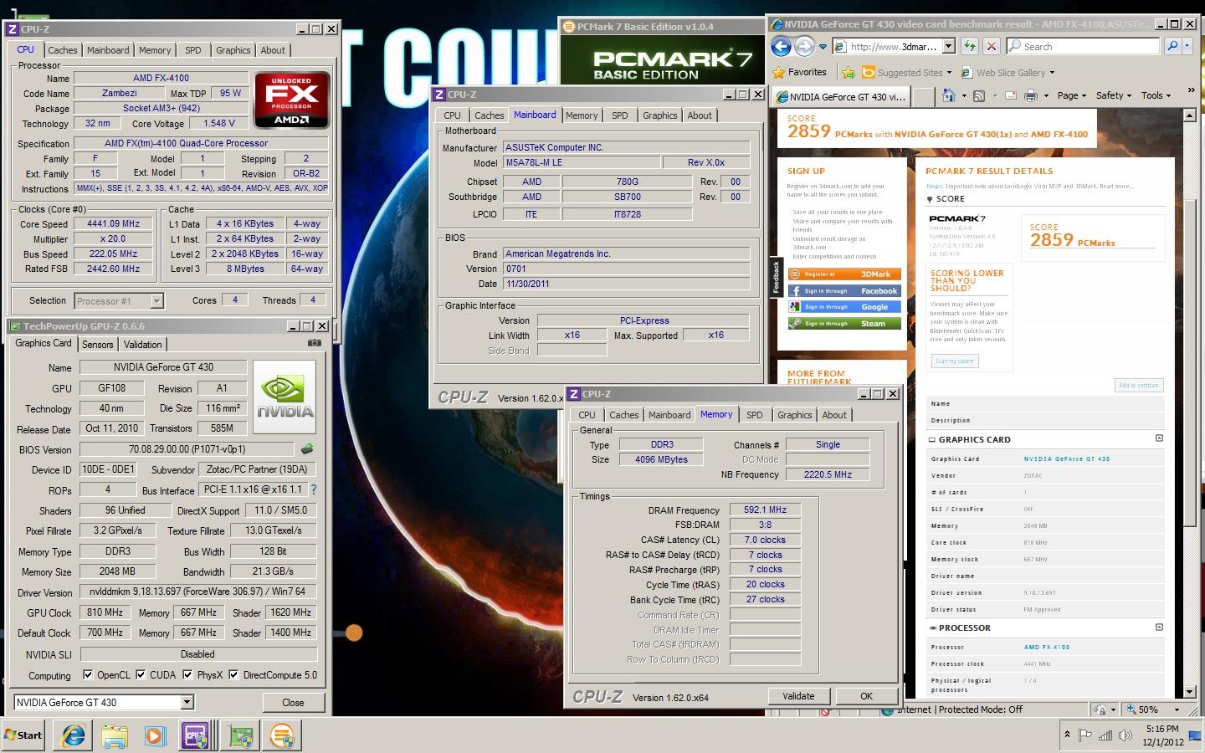Show hidden system tray icons
The height and width of the screenshot is (753, 1205).
coord(1067,735)
